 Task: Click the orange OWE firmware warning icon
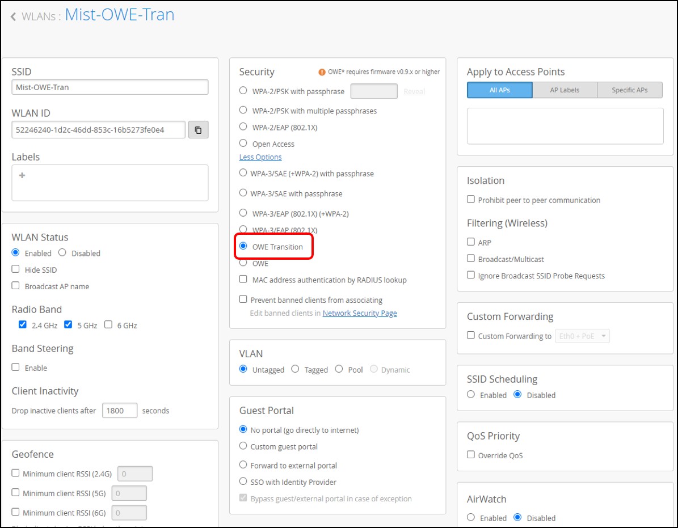[x=322, y=72]
